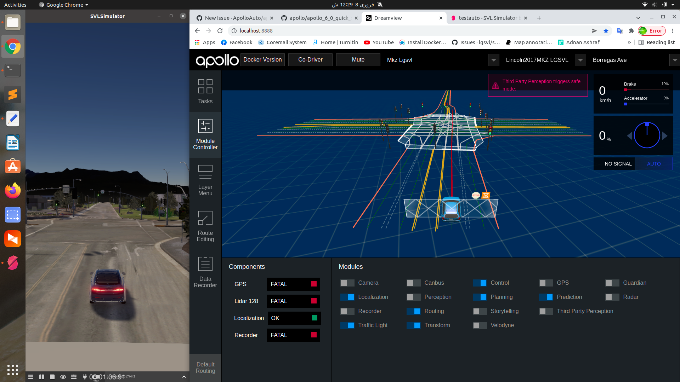The width and height of the screenshot is (680, 382).
Task: Switch to the testauto SVL Simulator browser tab
Action: tap(489, 18)
